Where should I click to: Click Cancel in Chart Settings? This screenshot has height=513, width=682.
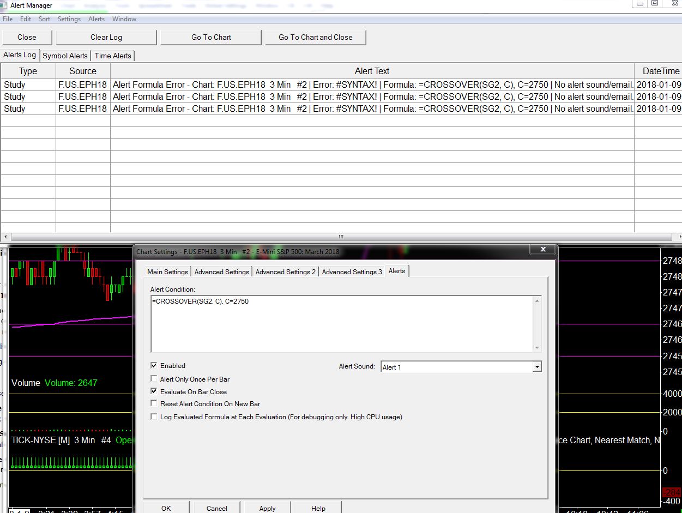pos(216,508)
